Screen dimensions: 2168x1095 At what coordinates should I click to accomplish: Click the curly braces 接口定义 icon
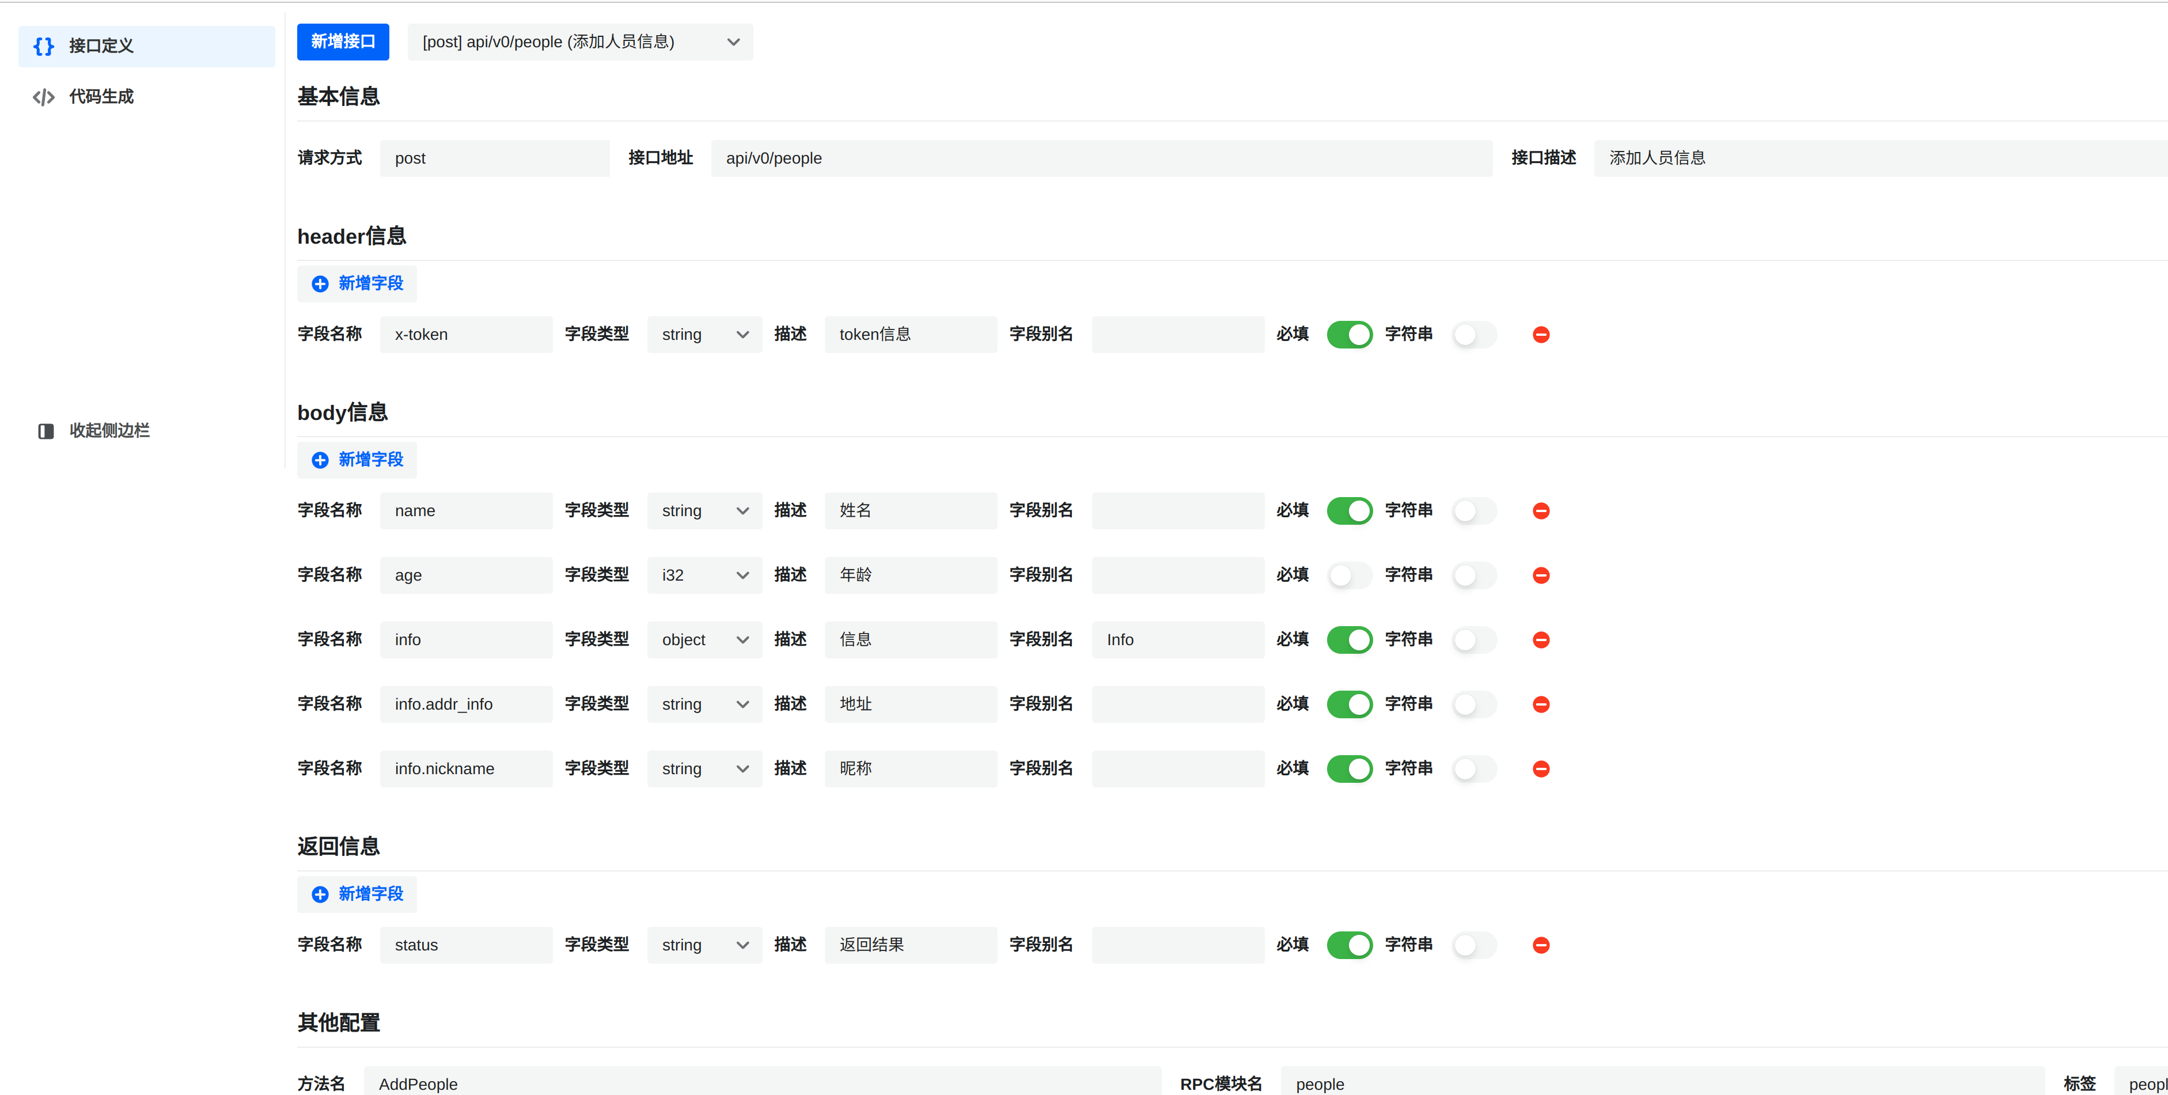point(44,46)
